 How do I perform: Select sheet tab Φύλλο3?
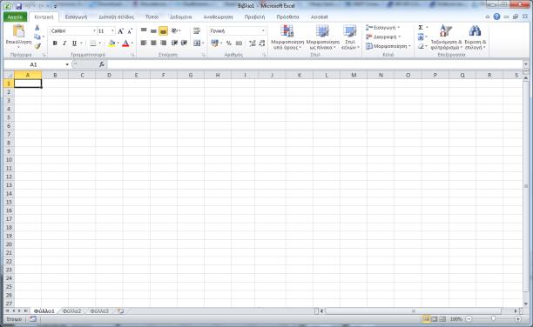coord(99,311)
